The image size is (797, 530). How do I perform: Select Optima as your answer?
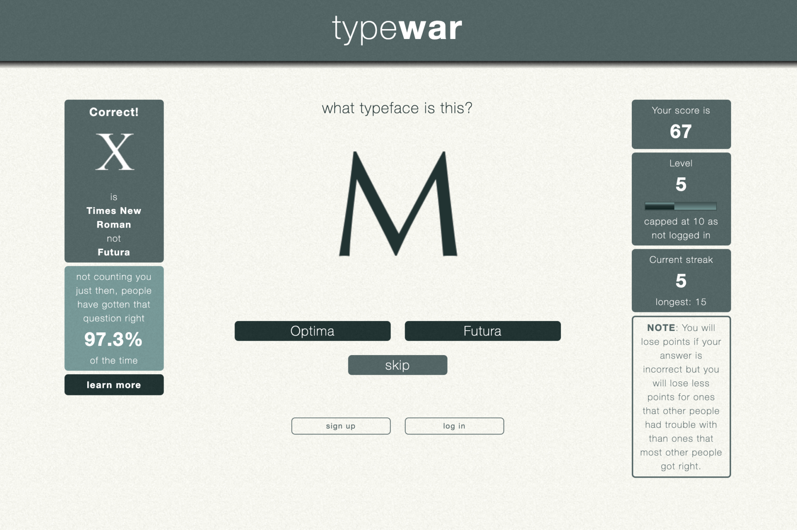pyautogui.click(x=313, y=331)
